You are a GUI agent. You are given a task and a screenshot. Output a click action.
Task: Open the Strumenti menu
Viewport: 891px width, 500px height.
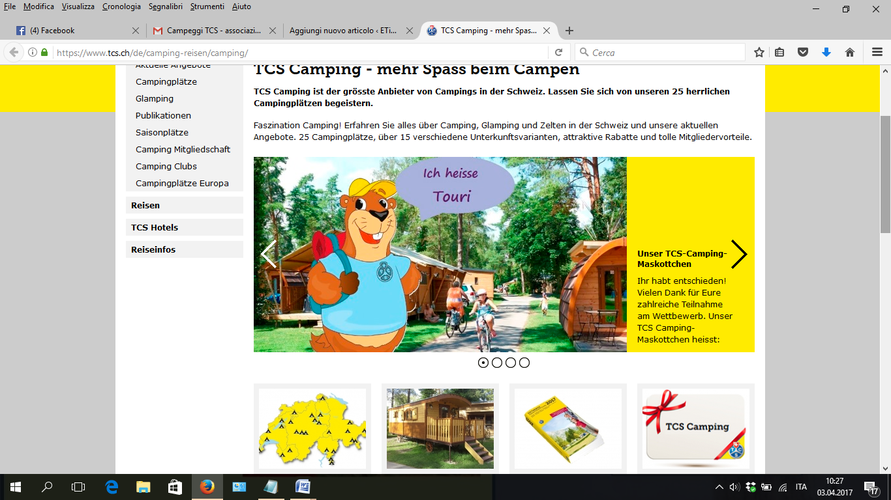point(207,7)
